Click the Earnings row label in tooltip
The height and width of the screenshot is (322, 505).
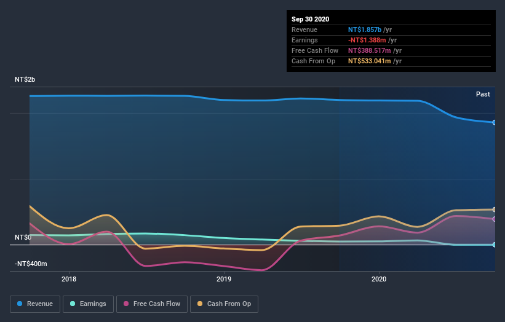pos(304,40)
